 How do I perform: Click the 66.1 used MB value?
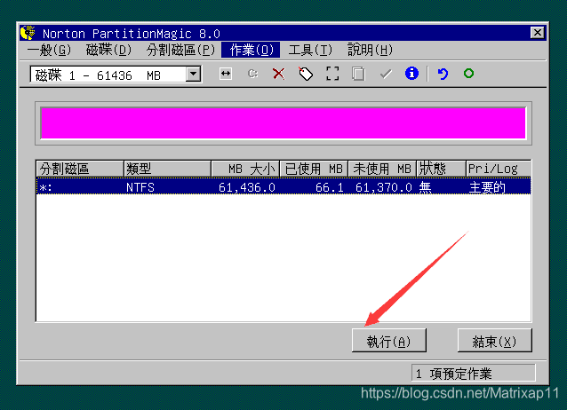coord(329,187)
